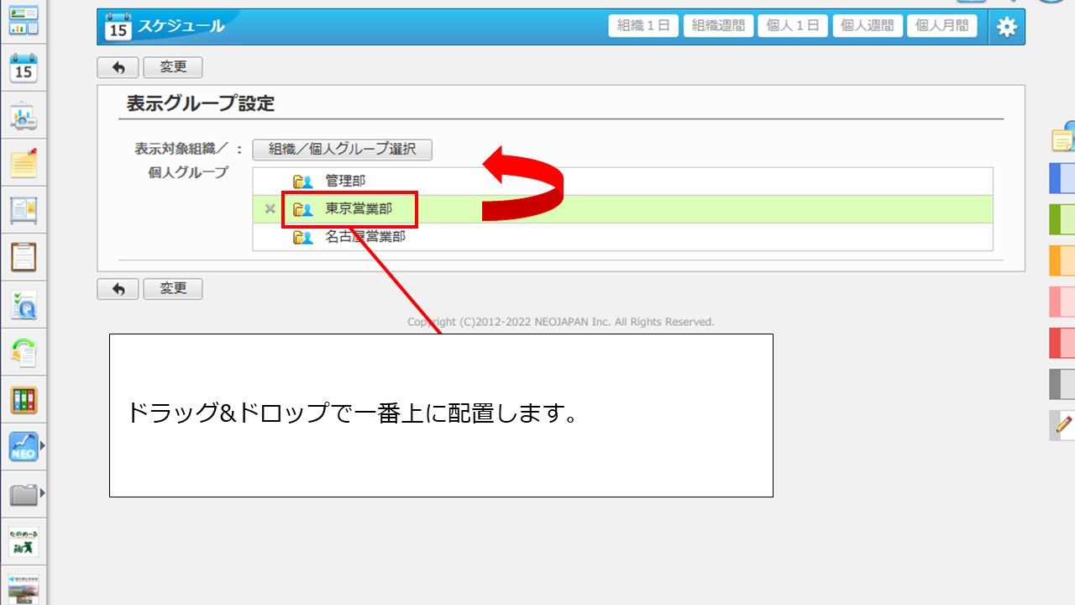
Task: Open the colored binders cabinet icon
Action: coord(24,400)
